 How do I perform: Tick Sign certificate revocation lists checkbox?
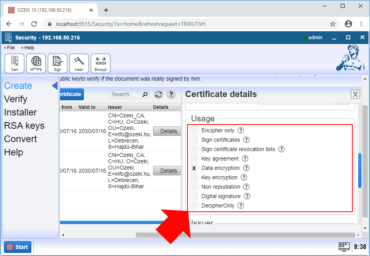(194, 149)
